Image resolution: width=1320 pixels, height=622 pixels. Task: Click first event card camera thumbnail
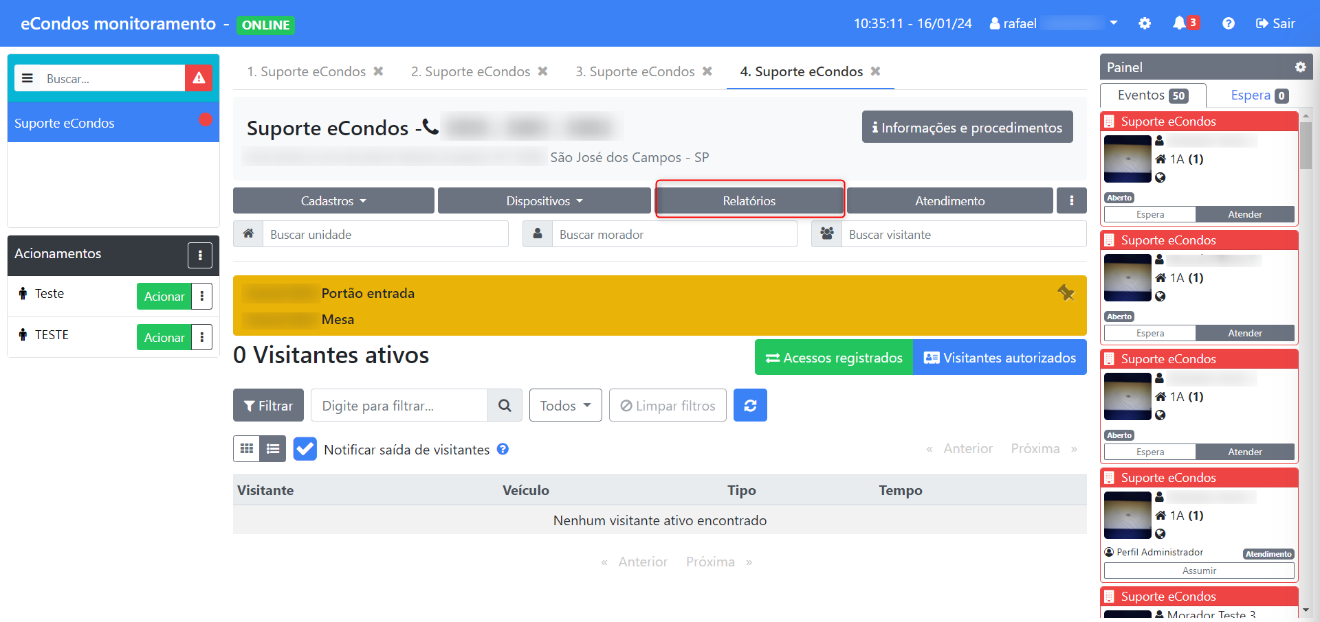tap(1127, 159)
